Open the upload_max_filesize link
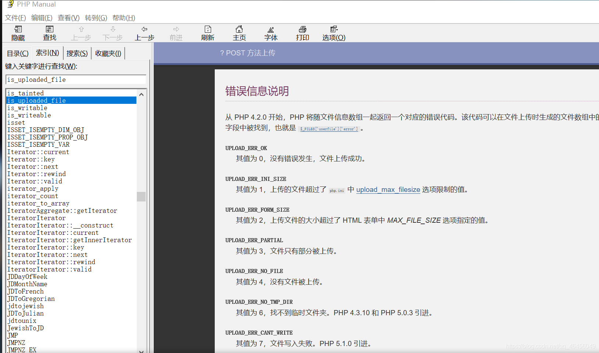This screenshot has height=353, width=599. tap(388, 189)
